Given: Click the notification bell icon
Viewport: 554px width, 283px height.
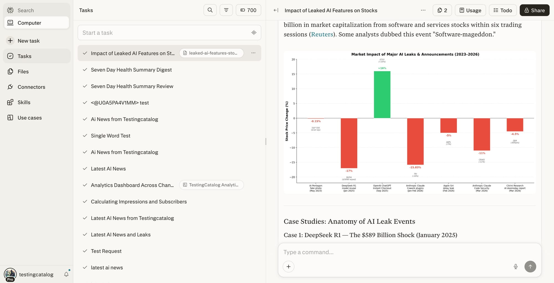Looking at the screenshot, I should click(x=66, y=274).
